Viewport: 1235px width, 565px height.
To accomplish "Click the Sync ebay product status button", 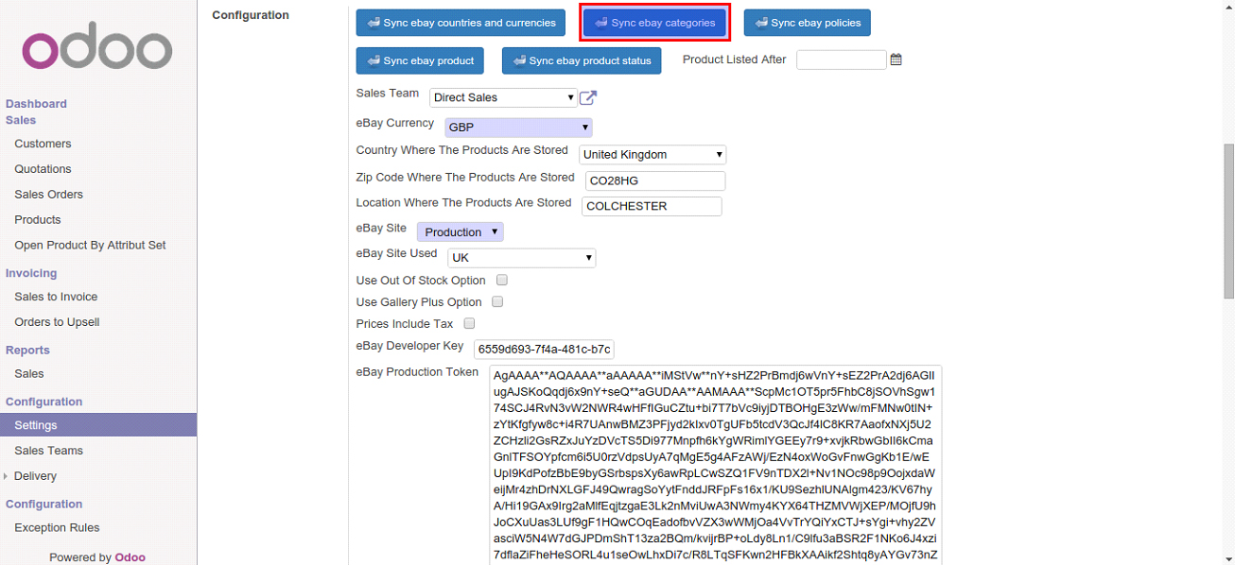I will tap(581, 60).
